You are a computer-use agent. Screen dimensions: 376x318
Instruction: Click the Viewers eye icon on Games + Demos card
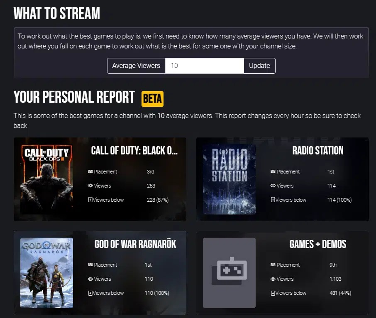click(x=274, y=279)
